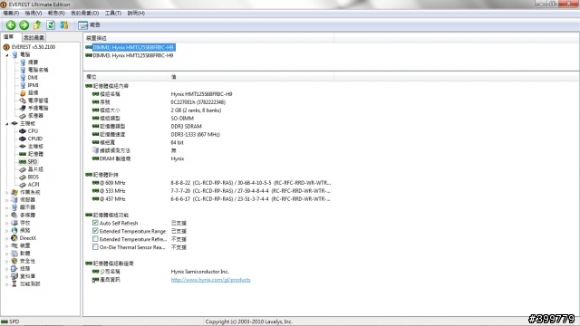
Task: Click the 報告 Report toolbar button
Action: (x=89, y=25)
